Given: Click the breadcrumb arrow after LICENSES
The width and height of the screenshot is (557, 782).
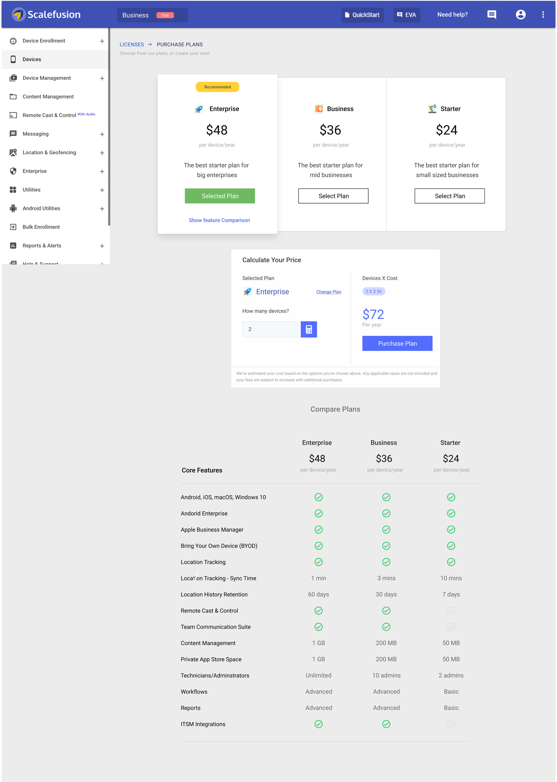Looking at the screenshot, I should [150, 44].
